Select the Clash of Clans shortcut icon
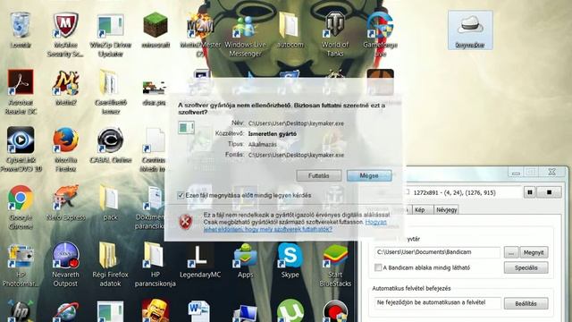572x322 pixels. (x=156, y=310)
